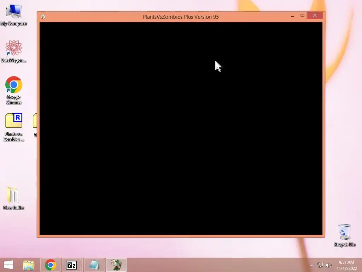
Task: Click inside the black game area
Action: (181, 129)
